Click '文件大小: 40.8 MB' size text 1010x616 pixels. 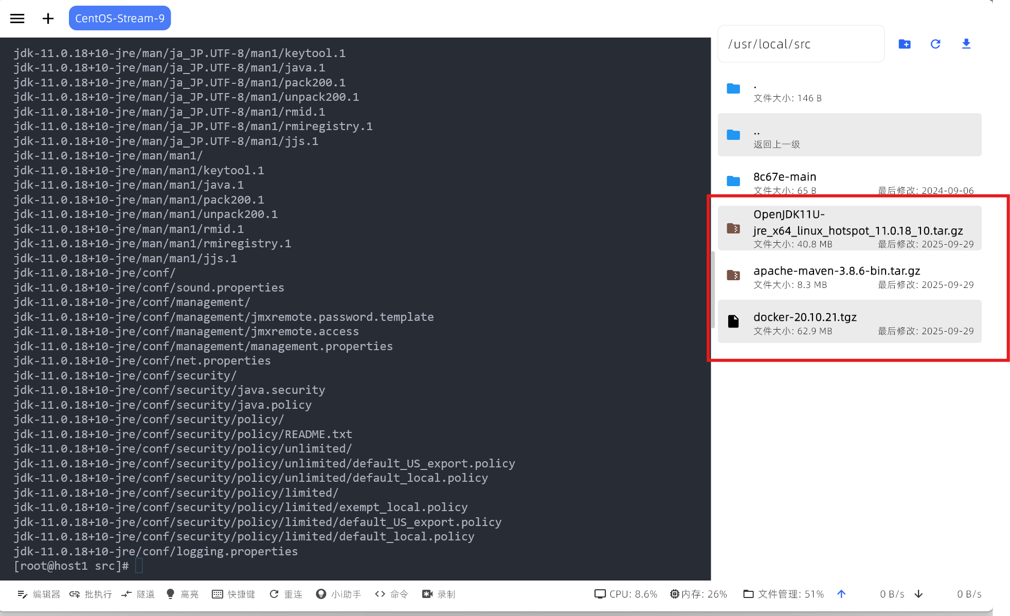pyautogui.click(x=792, y=244)
